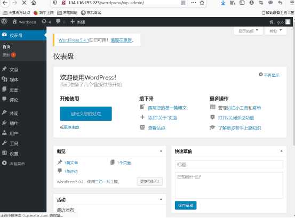
Task: Open the Firefox account icon
Action: (252, 3)
